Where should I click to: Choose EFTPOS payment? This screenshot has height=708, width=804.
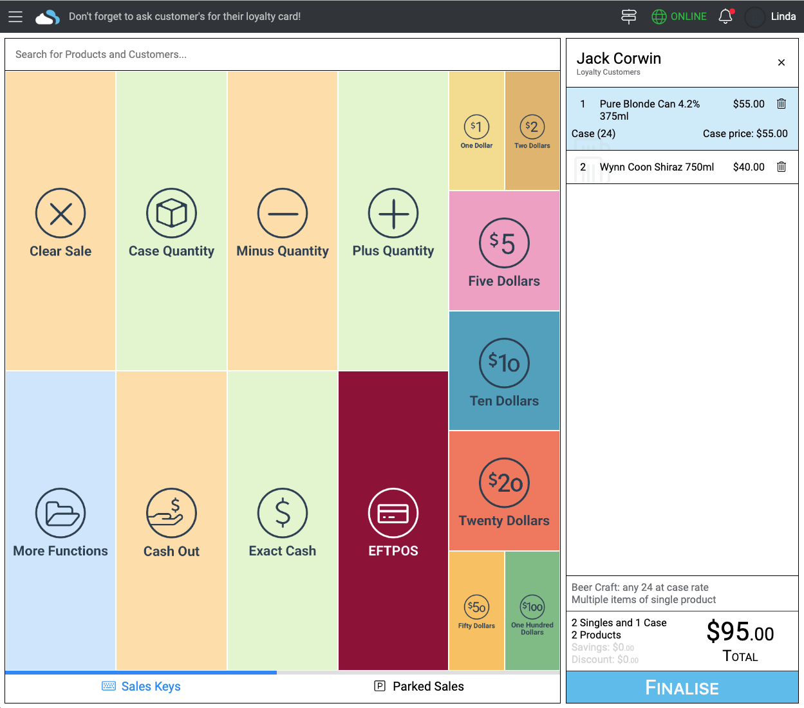tap(393, 521)
